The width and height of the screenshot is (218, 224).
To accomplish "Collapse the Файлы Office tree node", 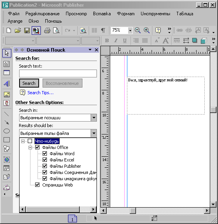I will [30, 147].
